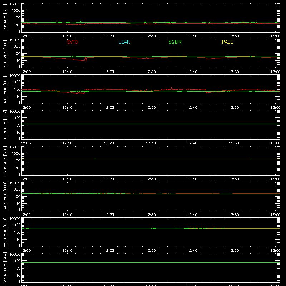Select the 10 y-tick of 1415 MHz panel
This screenshot has width=286, height=286.
[x=19, y=132]
